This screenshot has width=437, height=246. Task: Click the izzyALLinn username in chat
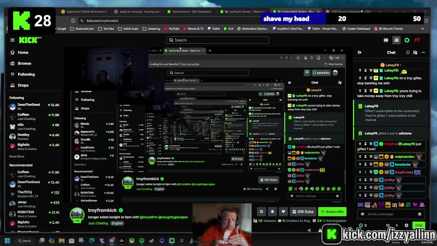[404, 172]
